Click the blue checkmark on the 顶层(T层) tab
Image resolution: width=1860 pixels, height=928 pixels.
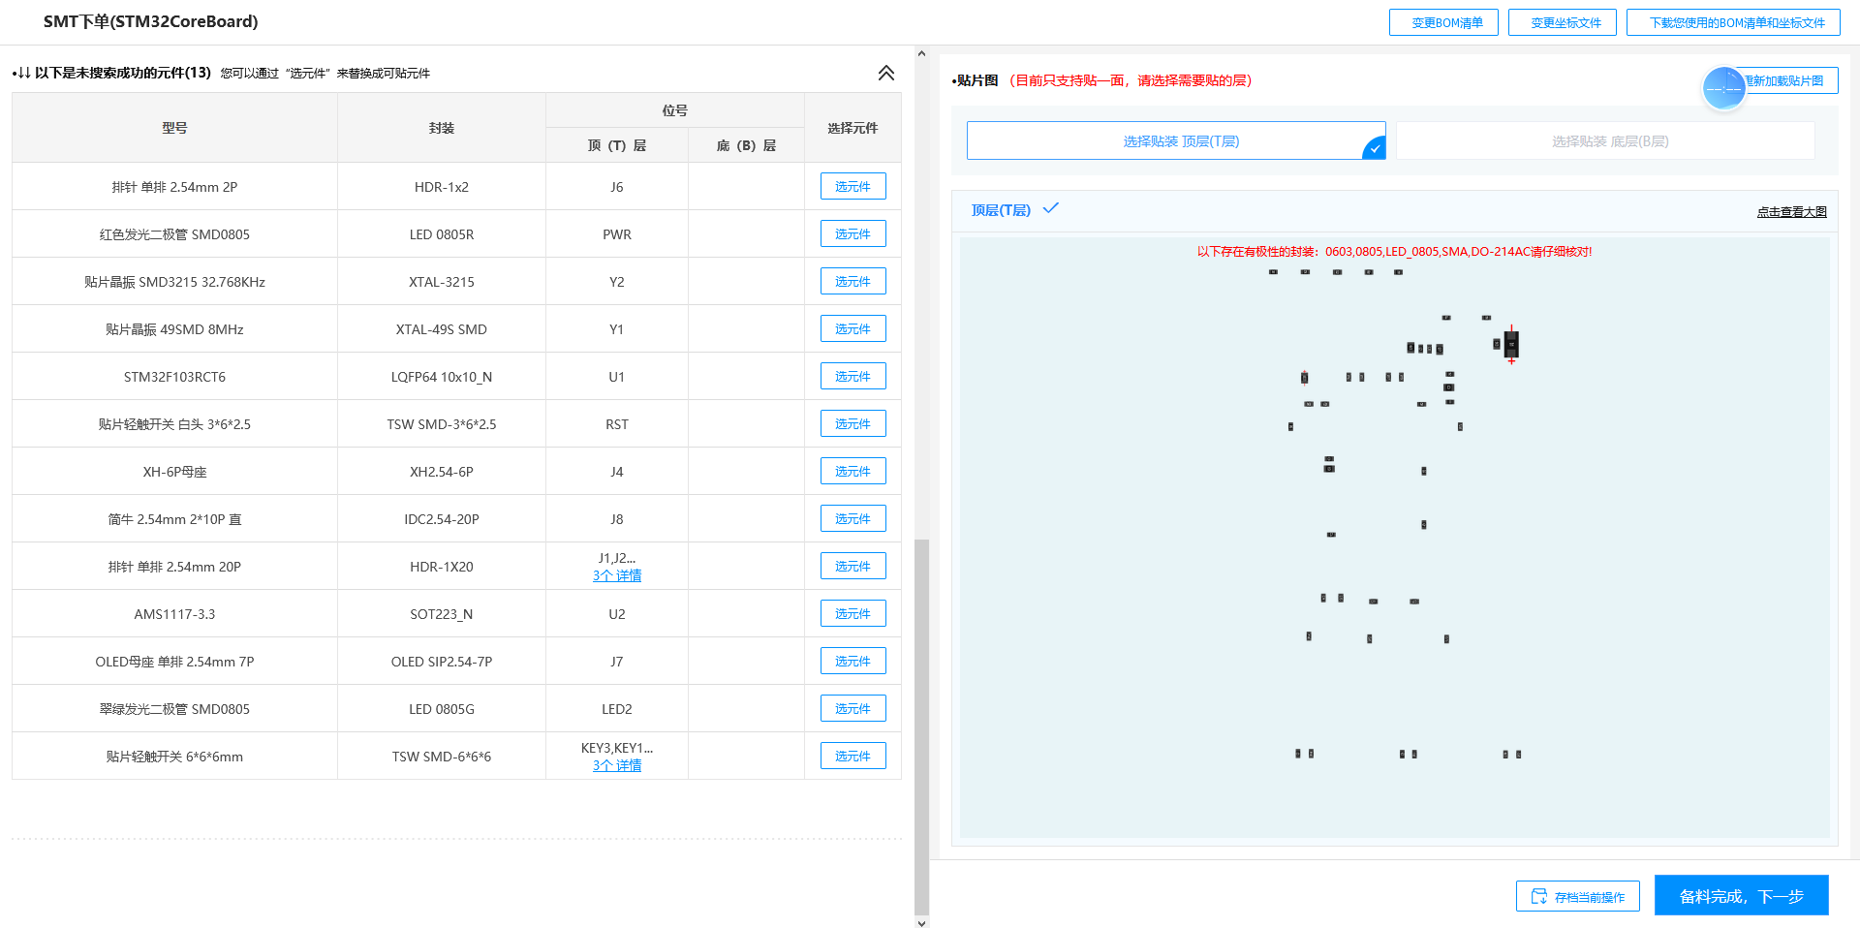click(1374, 148)
